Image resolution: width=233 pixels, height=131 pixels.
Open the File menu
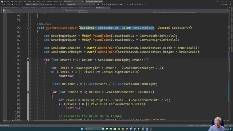pos(5,1)
